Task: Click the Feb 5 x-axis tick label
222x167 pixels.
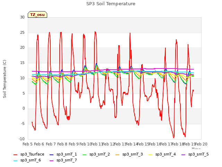Action: coord(27,144)
